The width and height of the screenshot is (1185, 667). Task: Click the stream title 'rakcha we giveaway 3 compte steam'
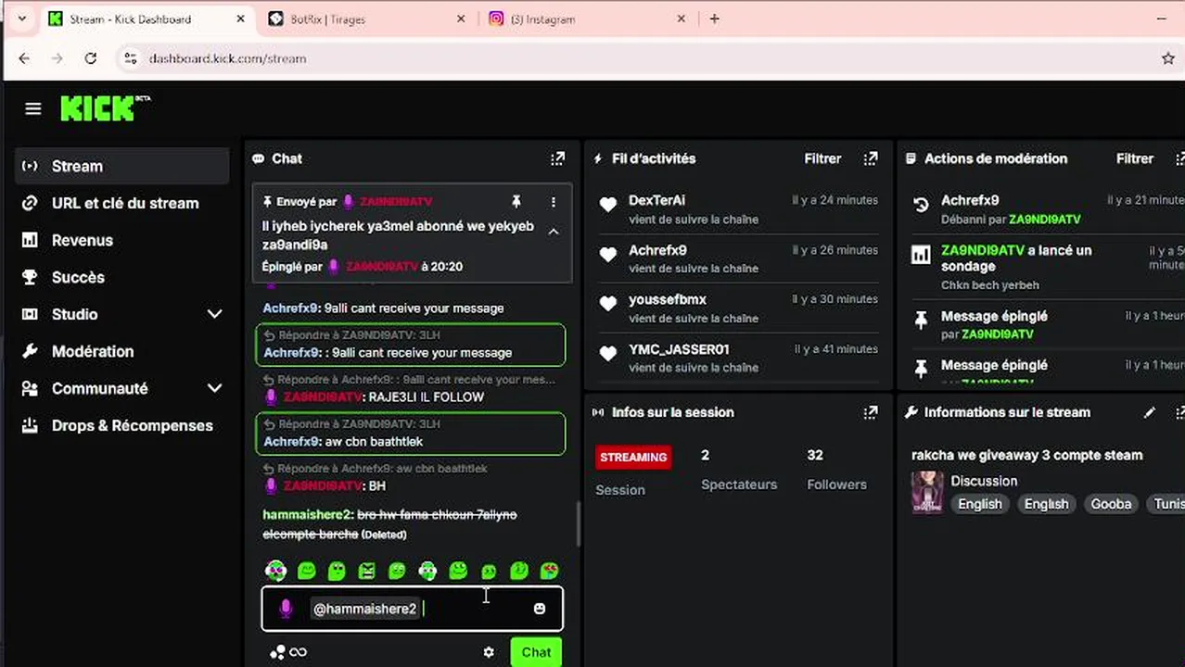pyautogui.click(x=1027, y=455)
